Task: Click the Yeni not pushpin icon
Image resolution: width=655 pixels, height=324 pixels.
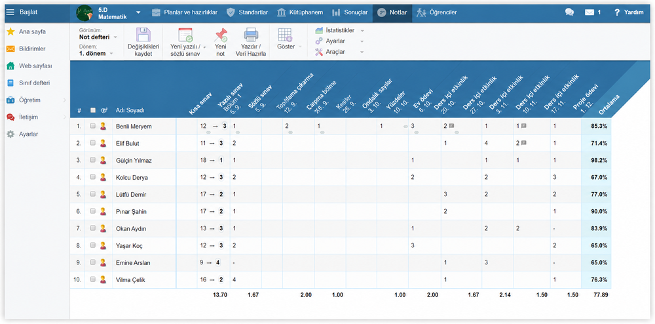Action: [220, 35]
